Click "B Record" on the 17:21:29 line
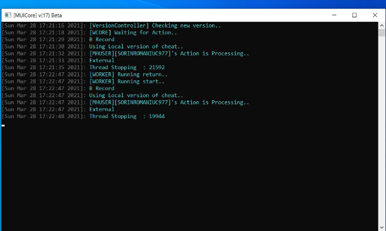Screen dimensions: 386x231 [102, 39]
